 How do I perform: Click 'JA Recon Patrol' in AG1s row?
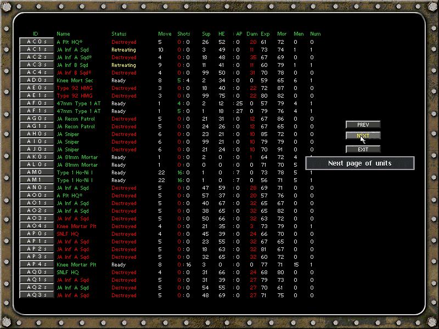tap(76, 127)
